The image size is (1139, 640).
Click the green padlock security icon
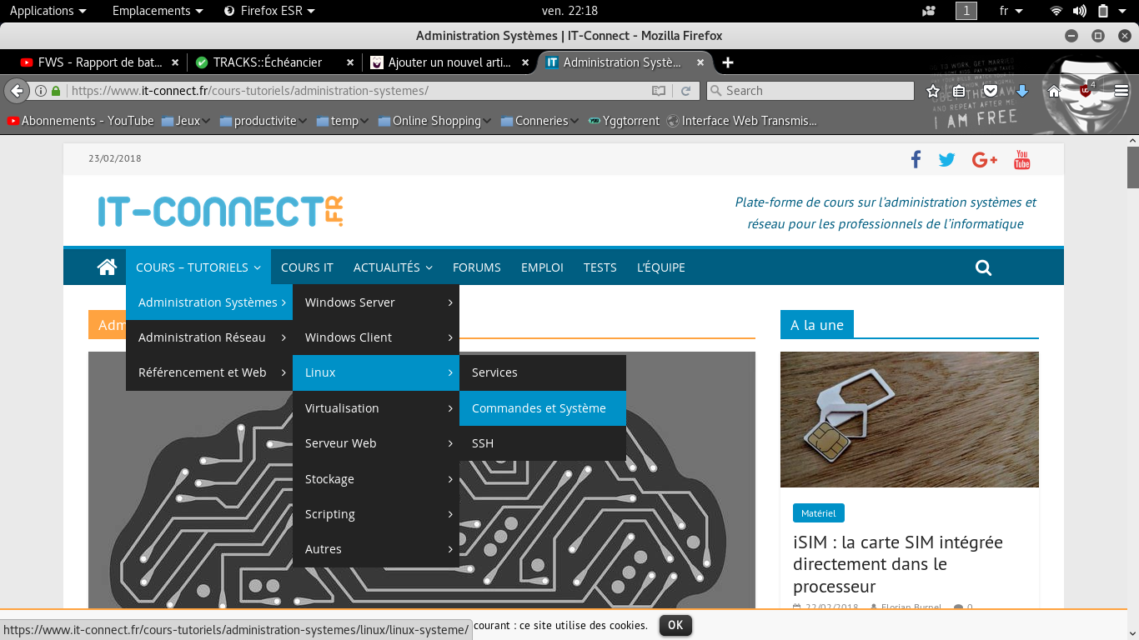point(56,91)
